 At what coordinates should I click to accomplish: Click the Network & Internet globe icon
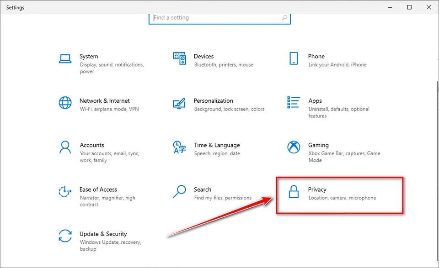pos(65,103)
